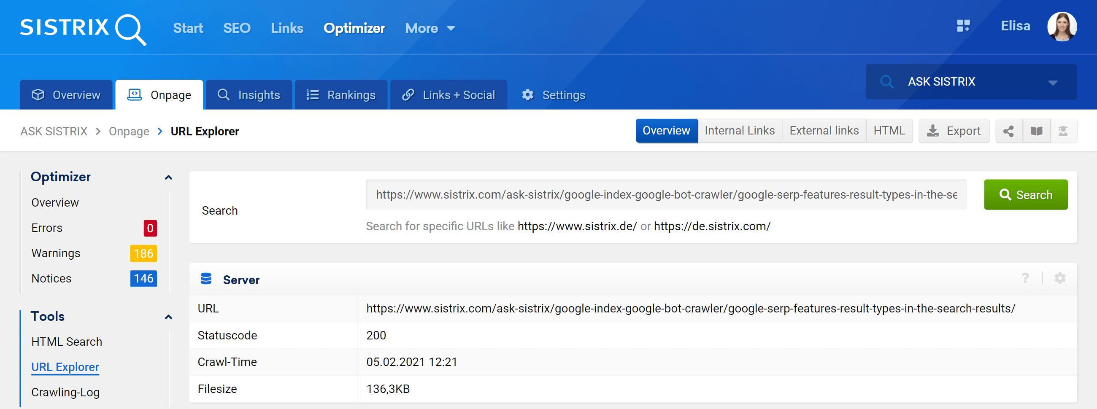This screenshot has height=409, width=1097.
Task: Switch to External links view
Action: 824,131
